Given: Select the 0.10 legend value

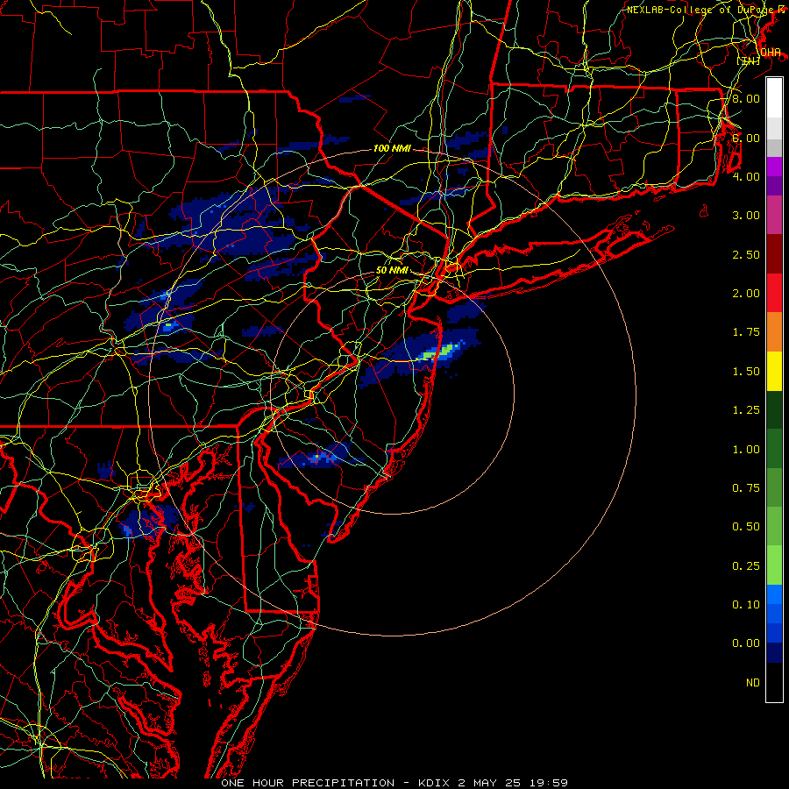Looking at the screenshot, I should [746, 605].
